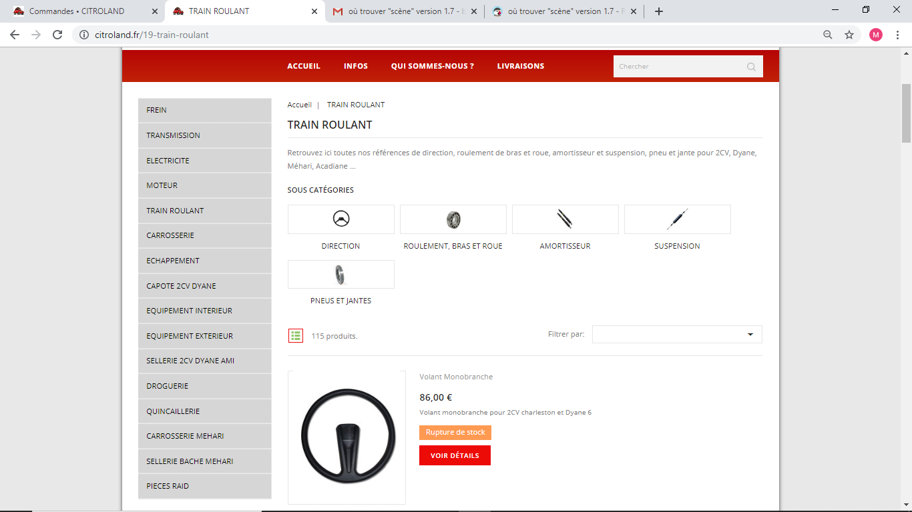Image resolution: width=912 pixels, height=512 pixels.
Task: Click the browser forward arrow
Action: (x=36, y=35)
